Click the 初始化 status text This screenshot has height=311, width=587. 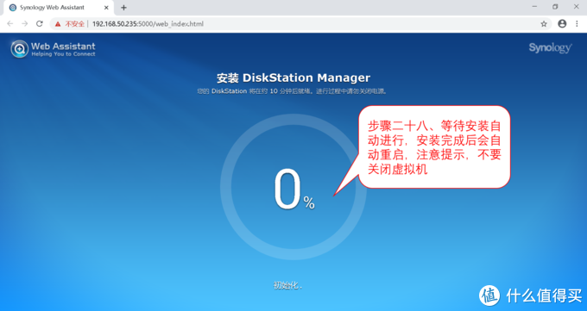(x=287, y=285)
